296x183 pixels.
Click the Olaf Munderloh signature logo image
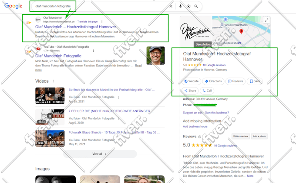pyautogui.click(x=196, y=31)
